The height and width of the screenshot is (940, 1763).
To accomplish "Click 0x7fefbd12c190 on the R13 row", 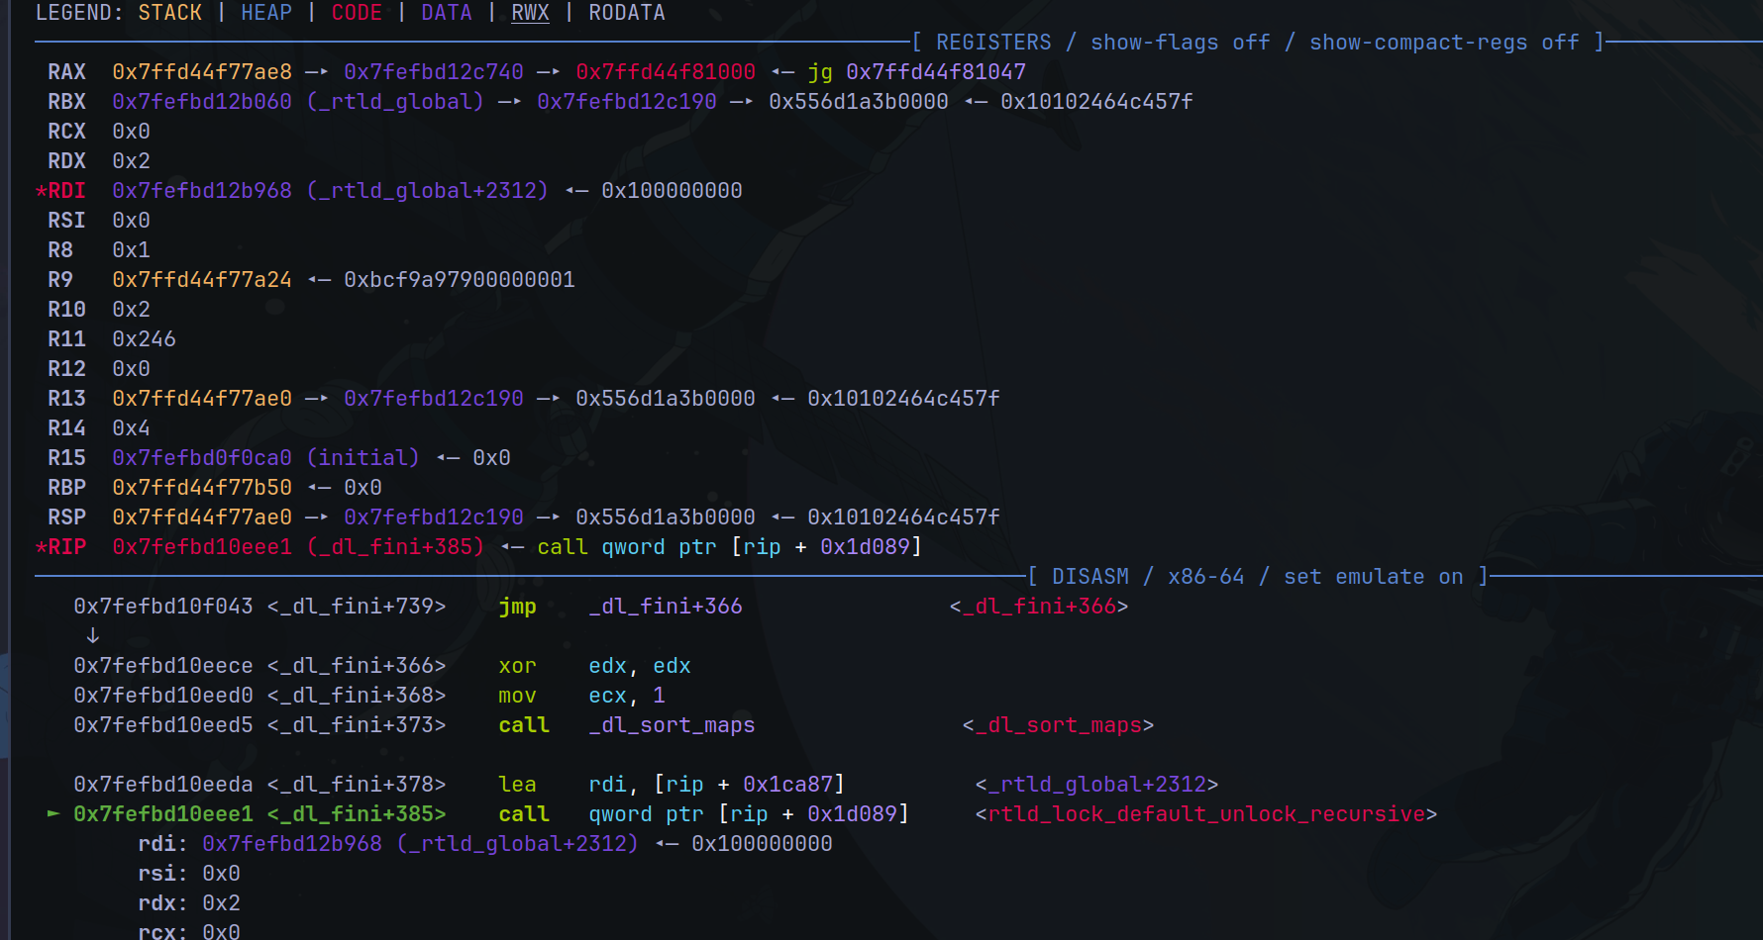I will (x=434, y=399).
